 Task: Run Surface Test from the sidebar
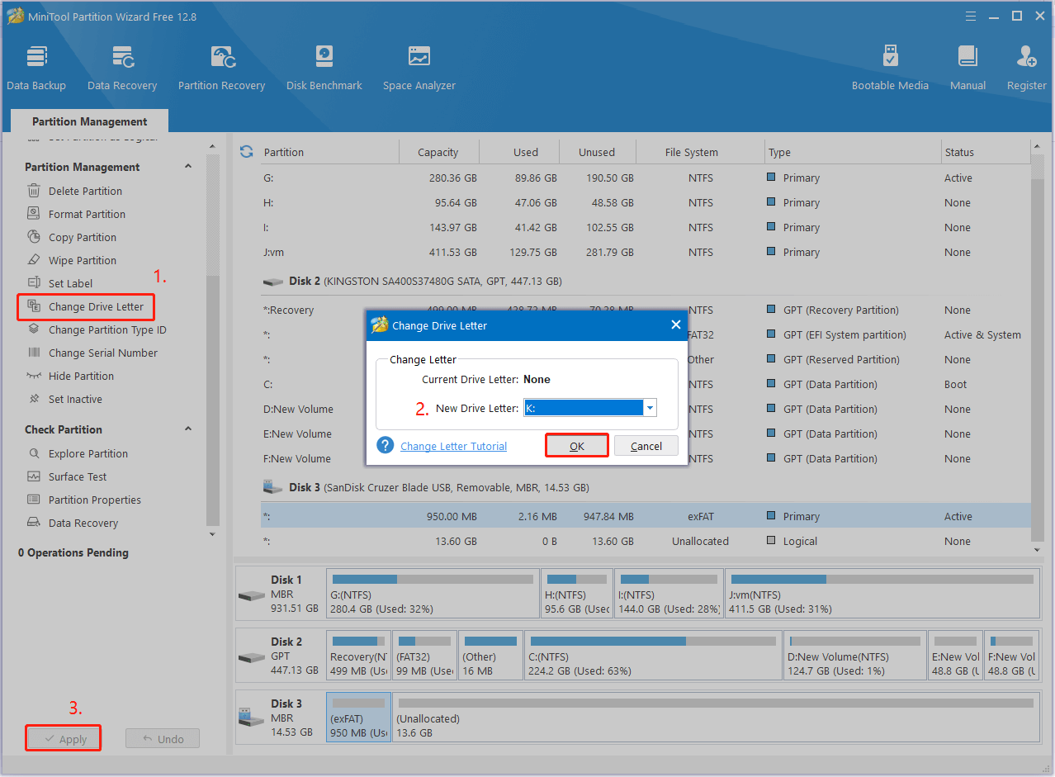click(x=78, y=476)
